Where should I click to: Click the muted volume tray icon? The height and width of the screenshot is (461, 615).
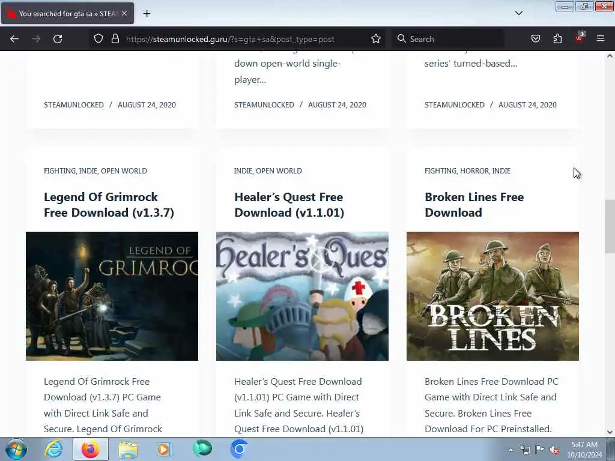[554, 450]
